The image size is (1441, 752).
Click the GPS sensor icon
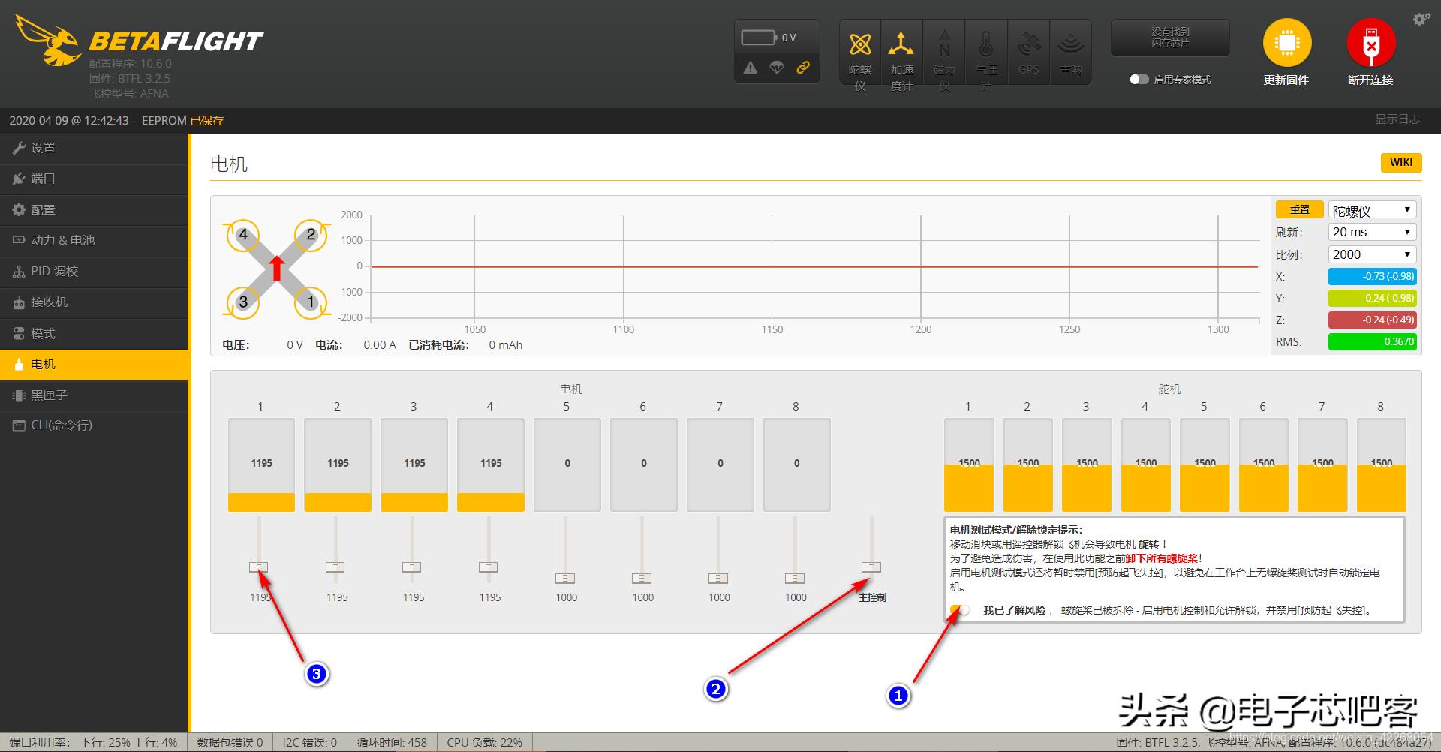pyautogui.click(x=1028, y=46)
